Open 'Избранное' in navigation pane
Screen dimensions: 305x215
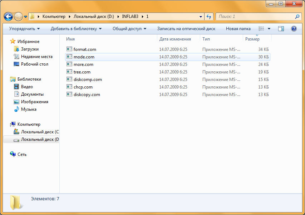28,42
